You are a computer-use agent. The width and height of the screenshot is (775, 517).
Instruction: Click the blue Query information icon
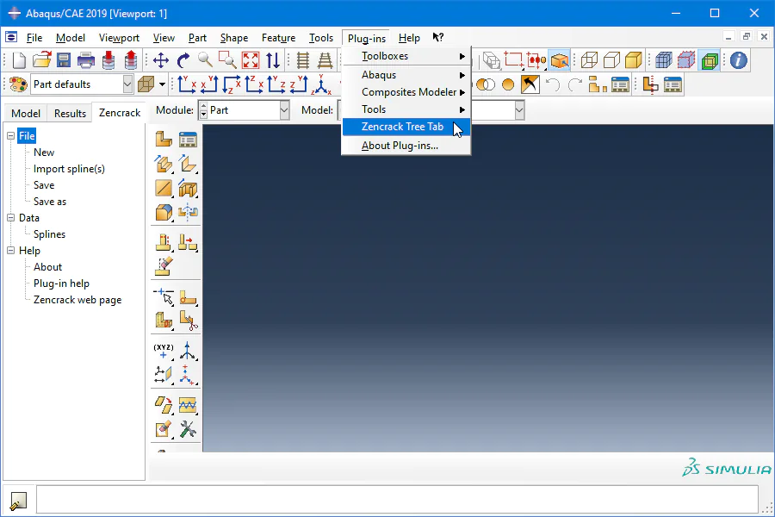[x=739, y=60]
